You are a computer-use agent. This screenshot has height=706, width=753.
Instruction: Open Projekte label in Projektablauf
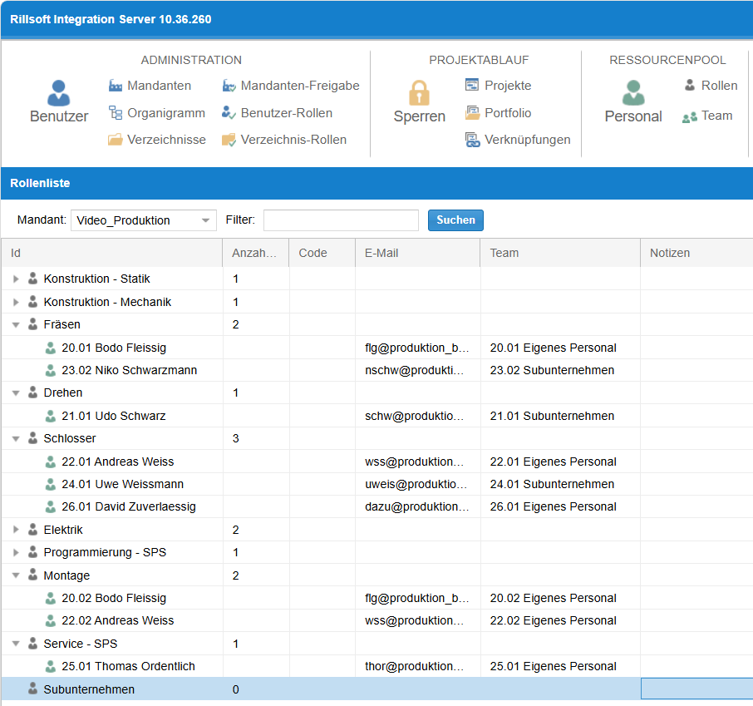click(508, 86)
